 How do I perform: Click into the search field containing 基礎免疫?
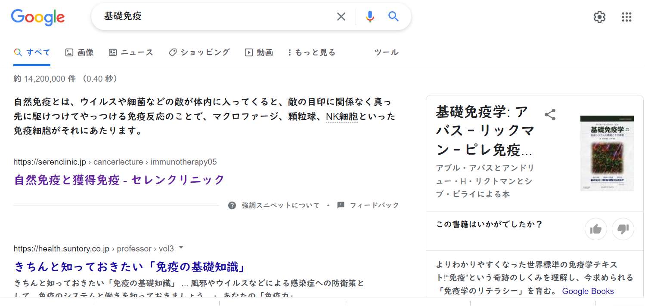click(x=215, y=17)
